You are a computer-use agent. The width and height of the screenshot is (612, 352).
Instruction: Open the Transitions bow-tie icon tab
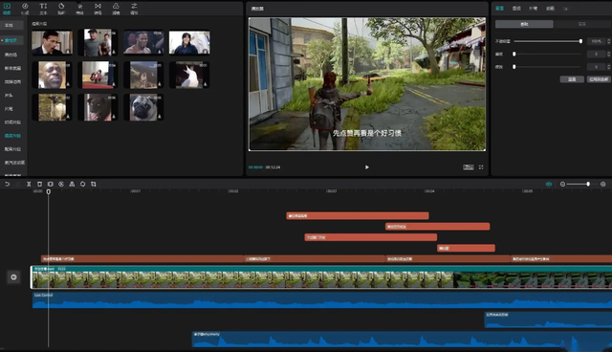pos(98,7)
